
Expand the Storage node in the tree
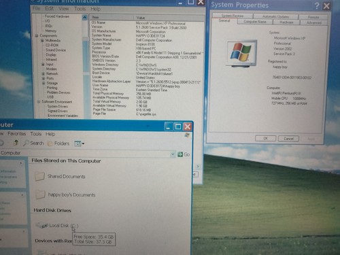(x=44, y=83)
